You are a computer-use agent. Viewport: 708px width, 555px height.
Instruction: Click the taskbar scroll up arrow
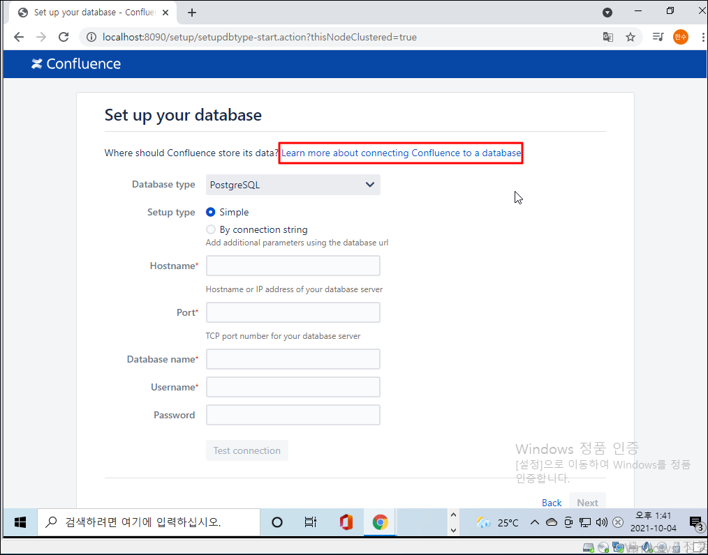[x=453, y=515]
